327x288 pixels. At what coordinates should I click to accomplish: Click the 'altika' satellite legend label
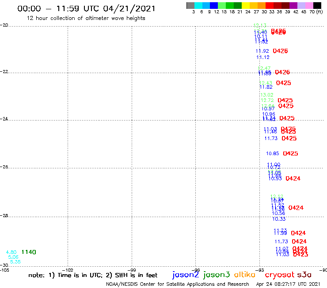245,275
